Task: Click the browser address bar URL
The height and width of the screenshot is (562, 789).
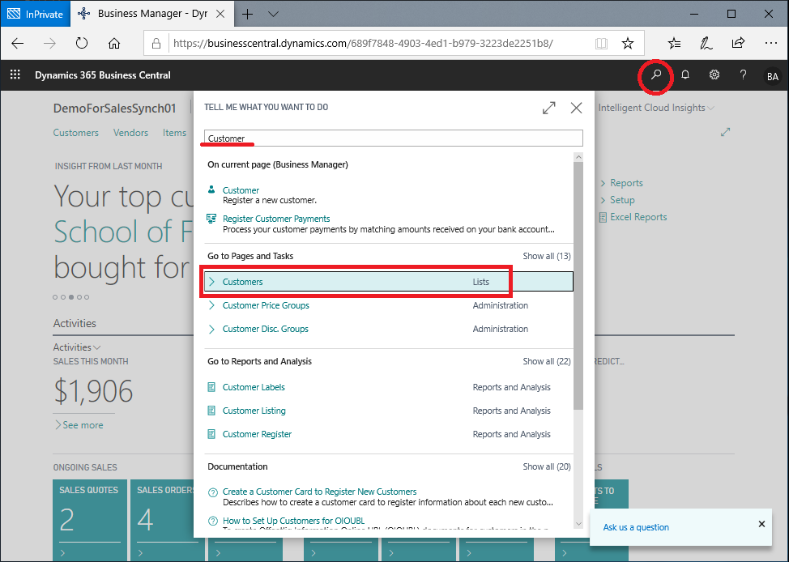Action: coord(363,43)
